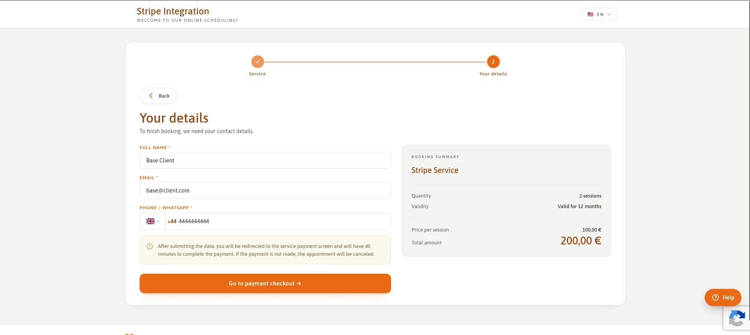Click the Price per session label
750x335 pixels.
pyautogui.click(x=430, y=230)
